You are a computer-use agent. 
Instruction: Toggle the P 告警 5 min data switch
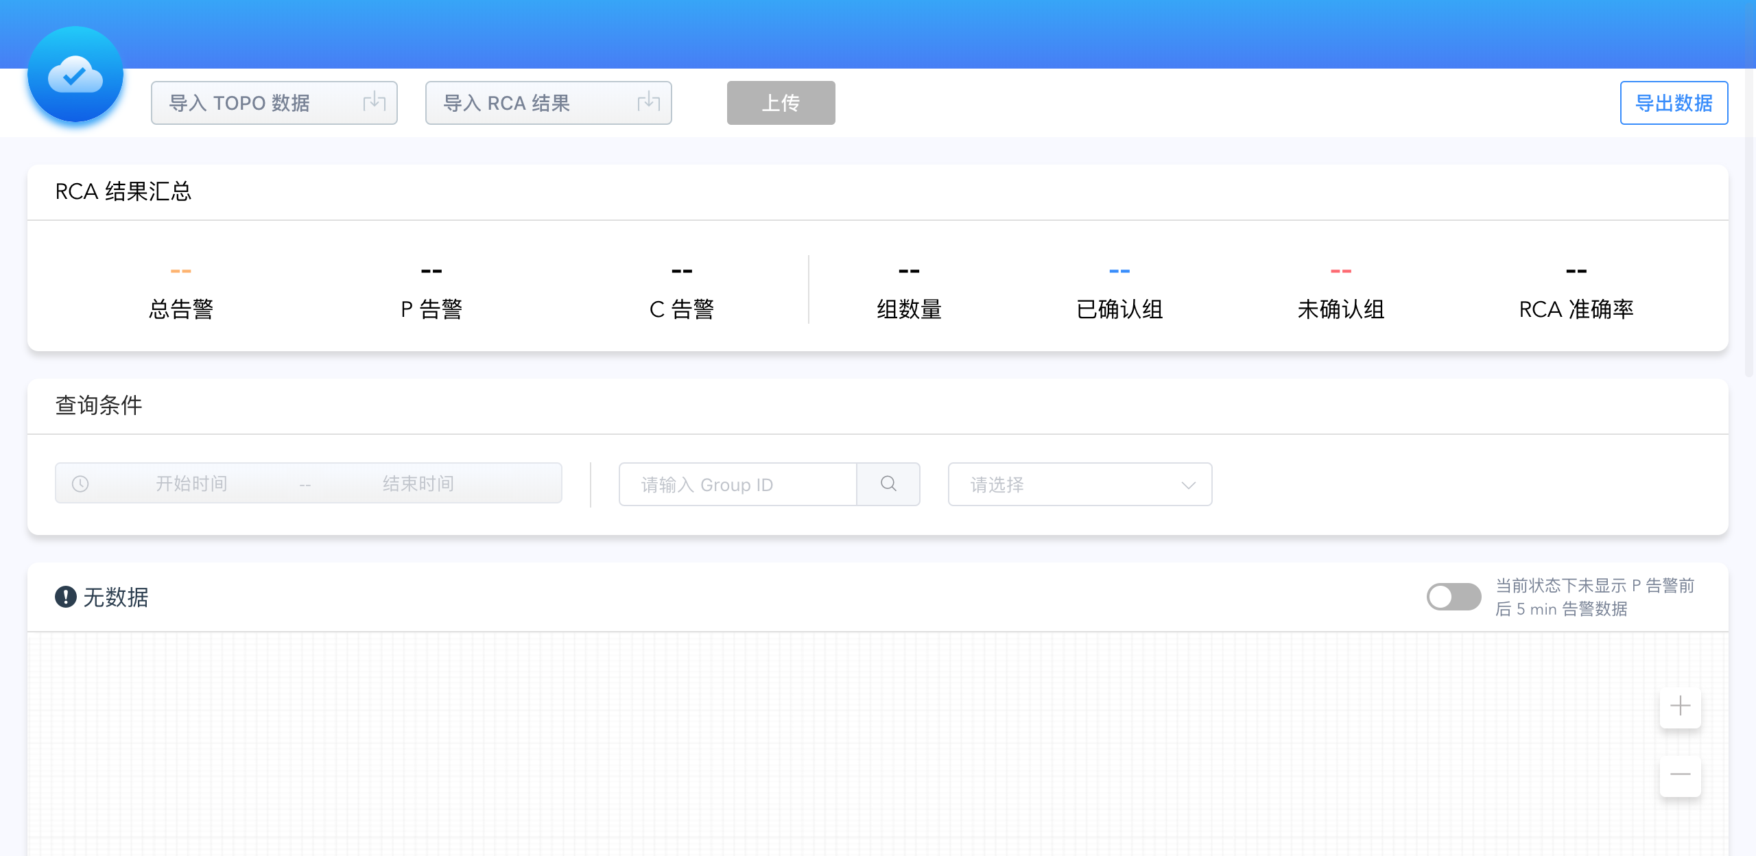click(x=1454, y=597)
